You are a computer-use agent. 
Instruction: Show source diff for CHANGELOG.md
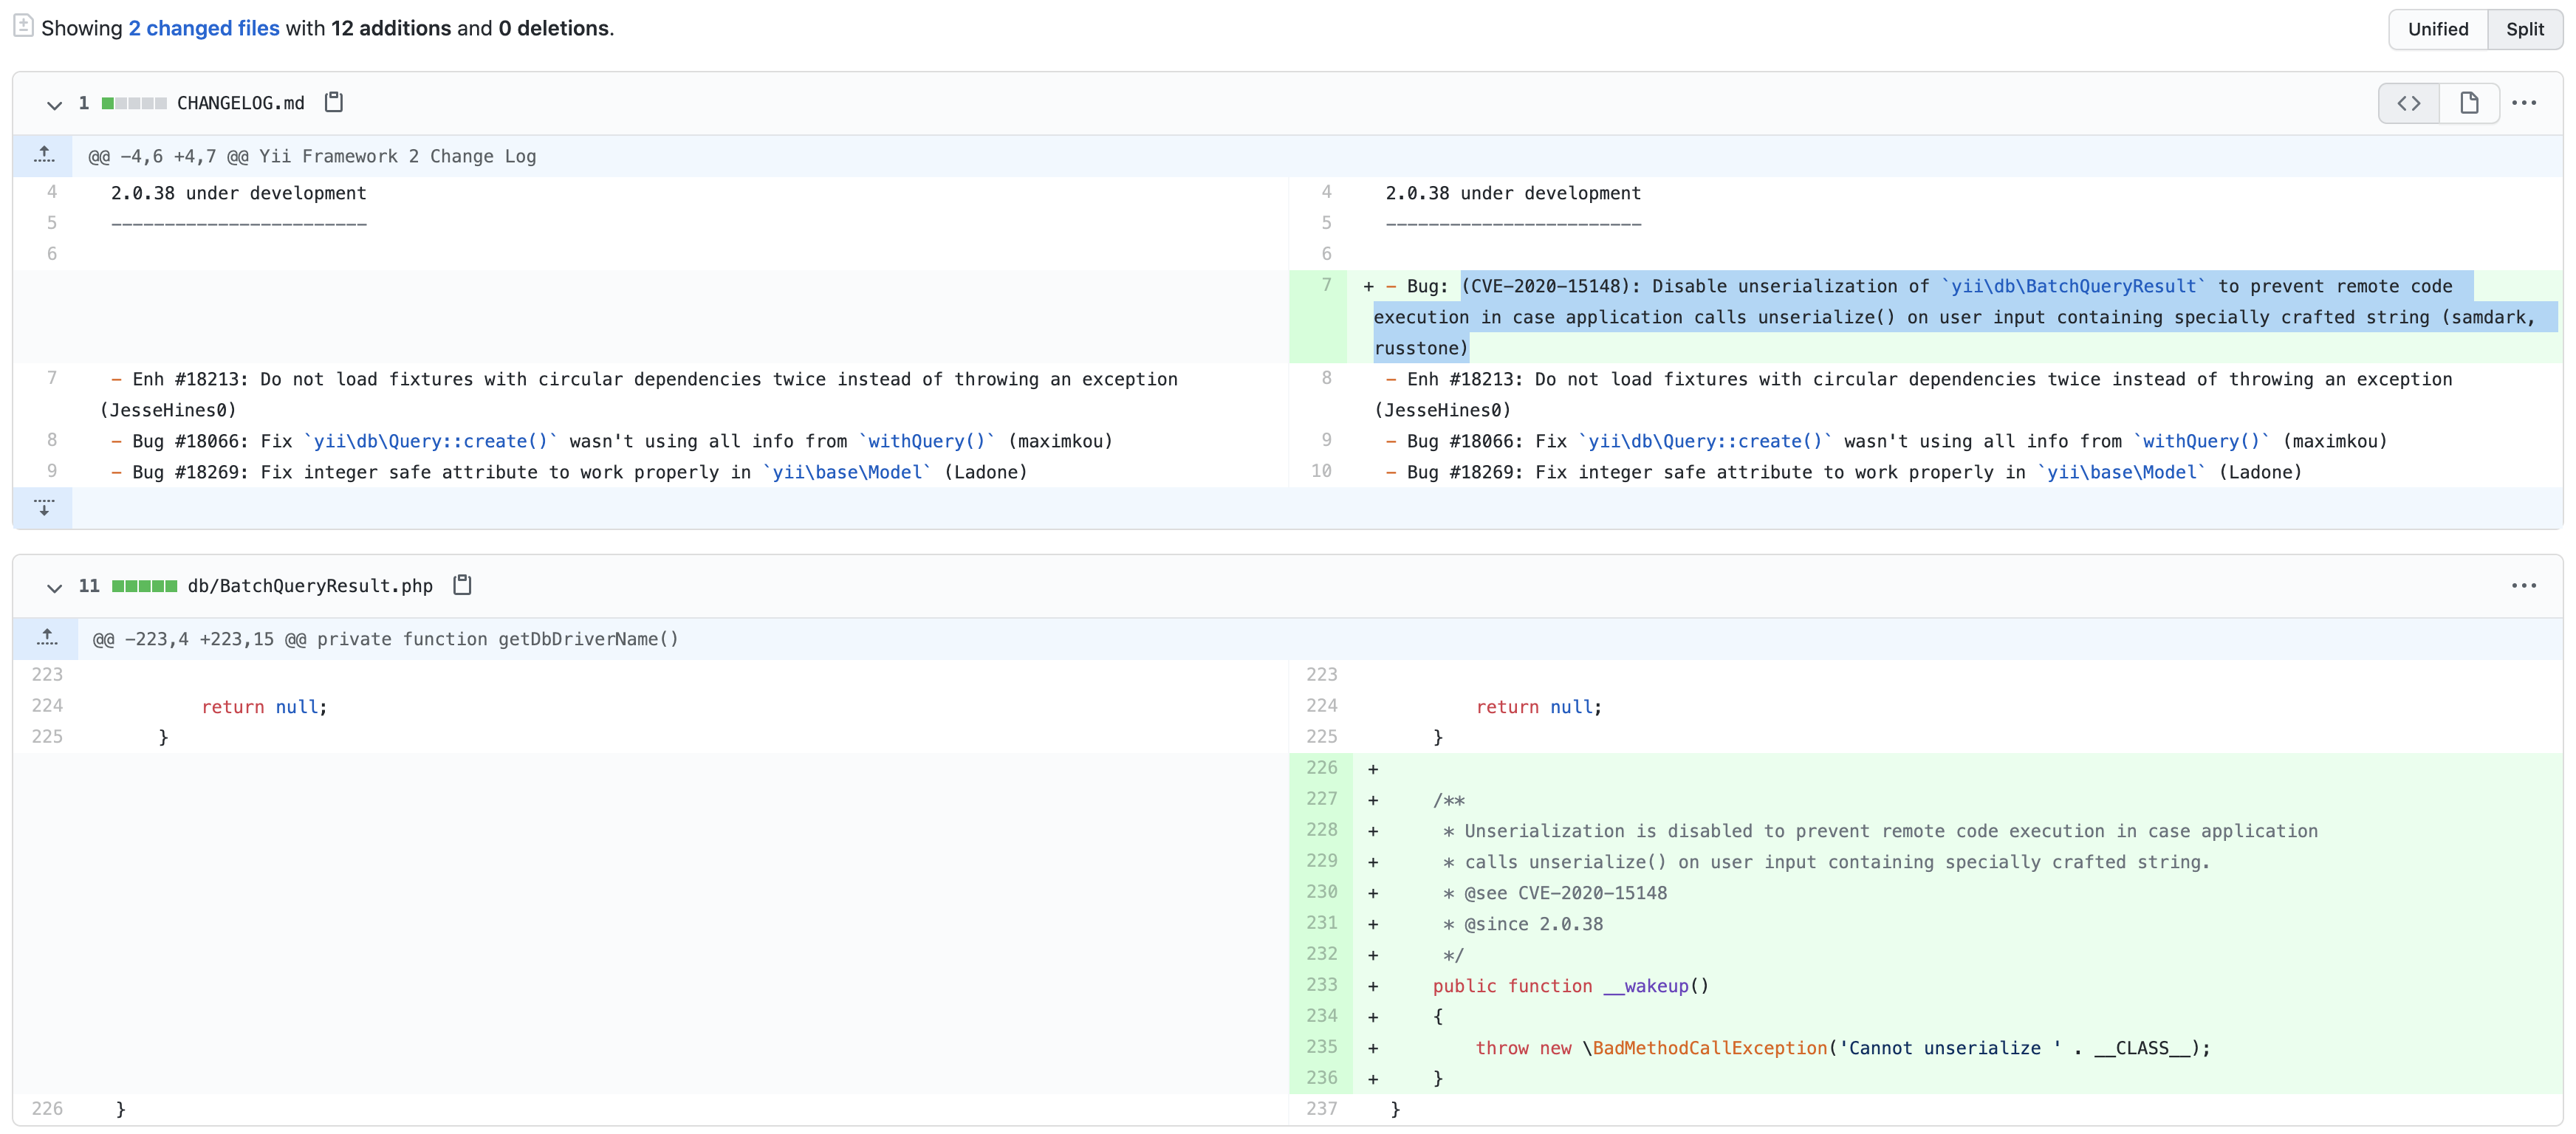click(x=2408, y=103)
